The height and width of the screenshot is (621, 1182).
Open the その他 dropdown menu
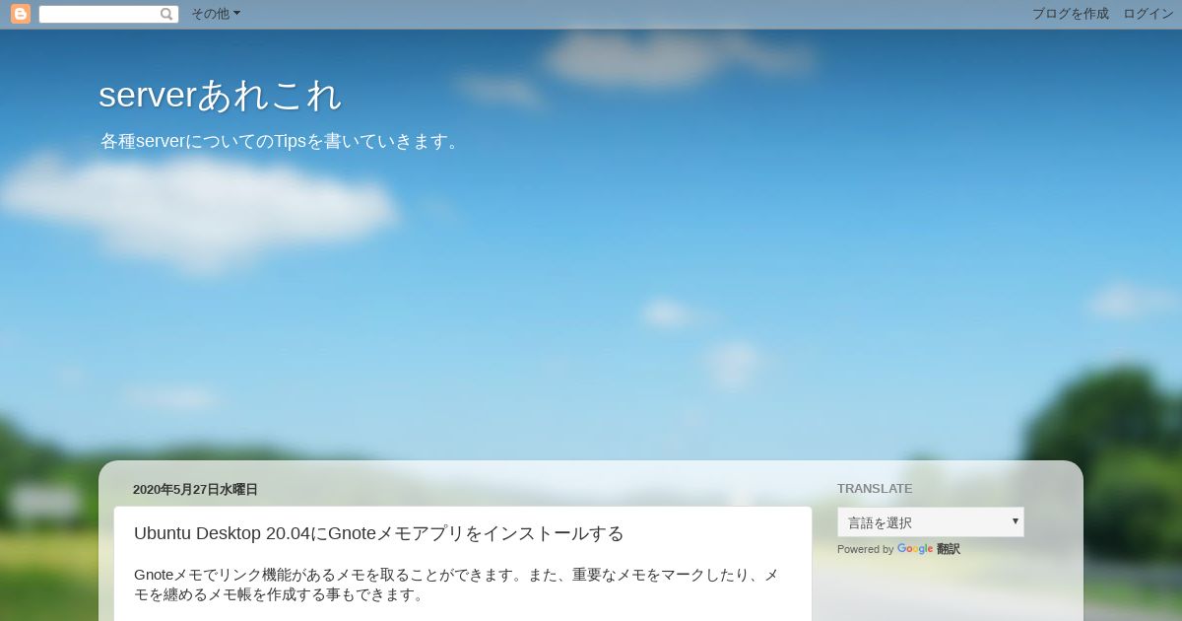point(215,14)
